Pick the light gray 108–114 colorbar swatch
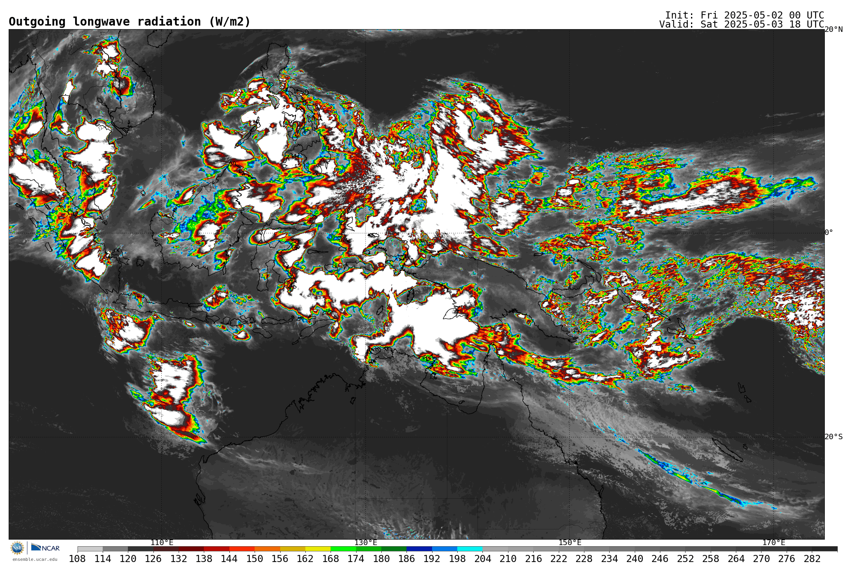850x564 pixels. (x=90, y=549)
